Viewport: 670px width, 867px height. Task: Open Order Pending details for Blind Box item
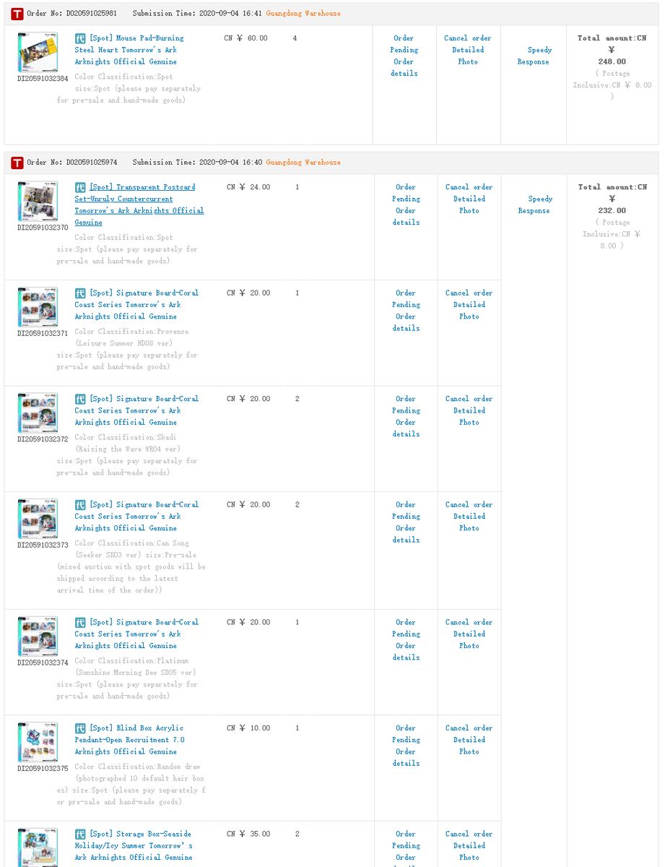pos(406,746)
